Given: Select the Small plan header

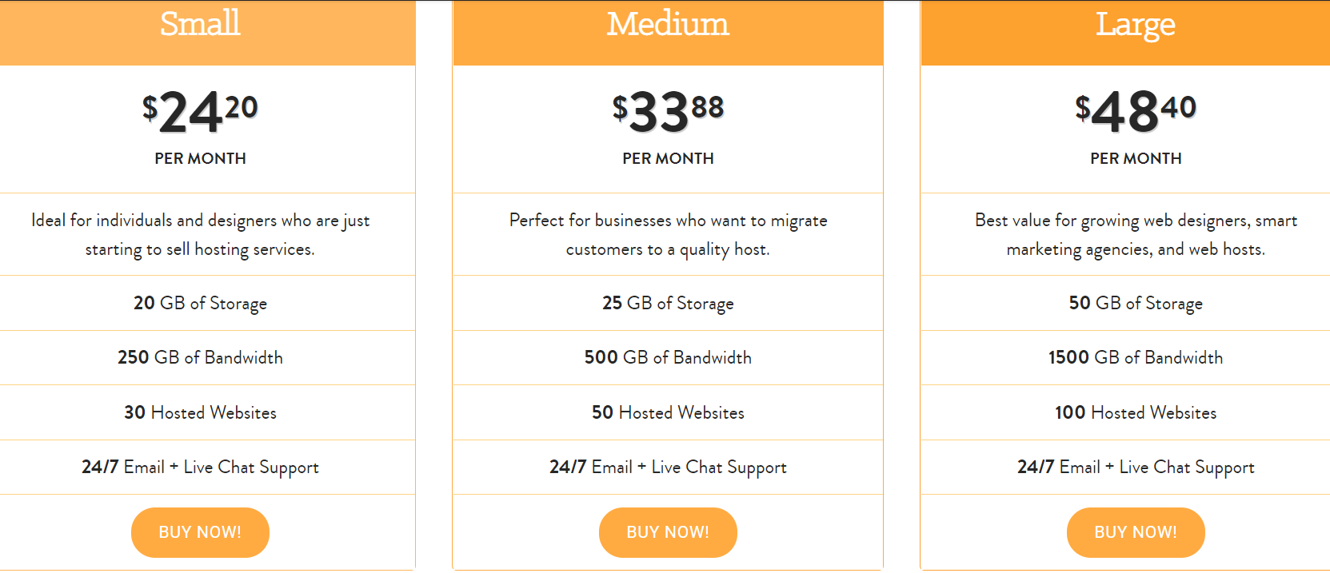Looking at the screenshot, I should (208, 33).
